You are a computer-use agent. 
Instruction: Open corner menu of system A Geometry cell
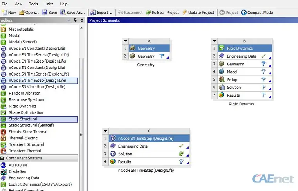(x=167, y=58)
